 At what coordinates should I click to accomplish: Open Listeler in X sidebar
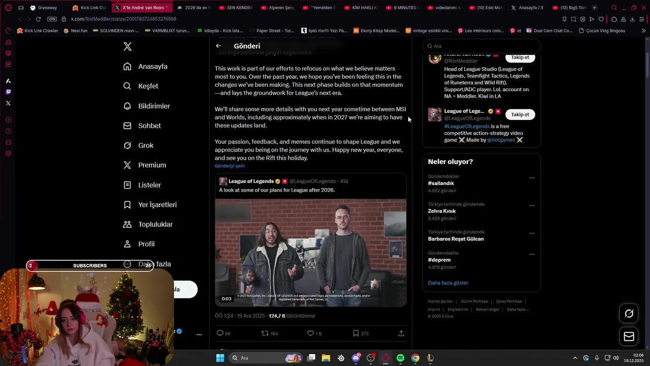pyautogui.click(x=142, y=185)
